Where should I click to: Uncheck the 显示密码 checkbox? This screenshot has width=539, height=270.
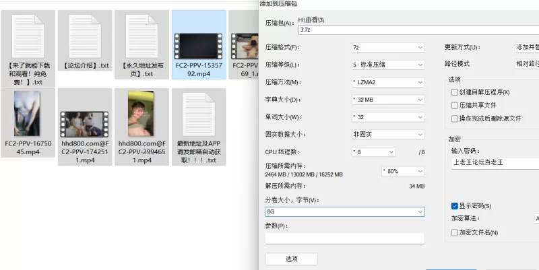click(455, 206)
